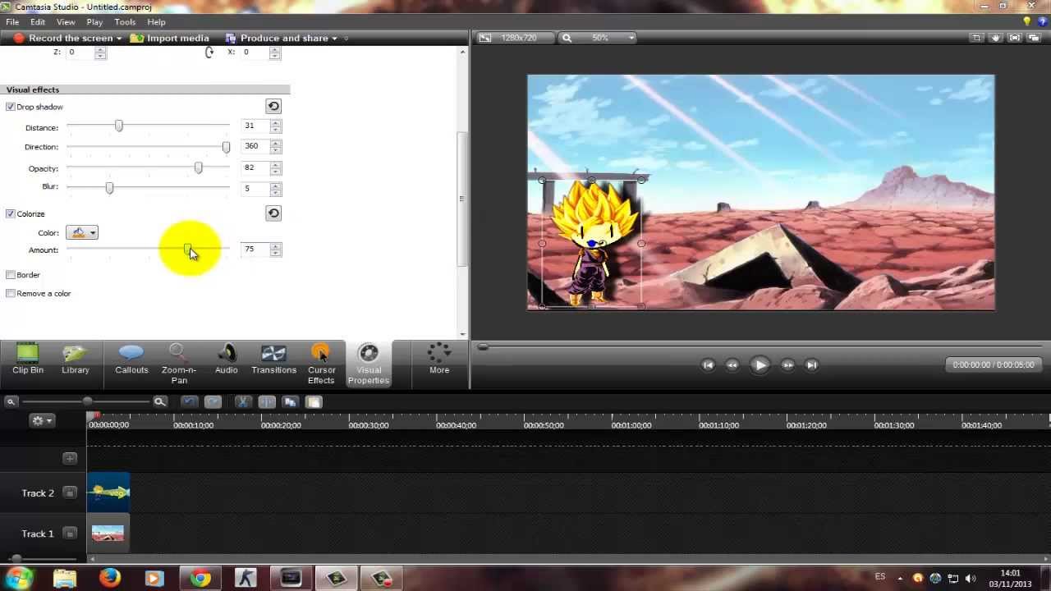Image resolution: width=1051 pixels, height=591 pixels.
Task: Toggle full screen preview icon
Action: pos(1015,38)
